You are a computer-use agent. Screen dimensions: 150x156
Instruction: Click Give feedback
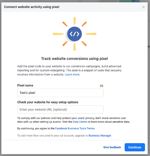tap(112, 147)
